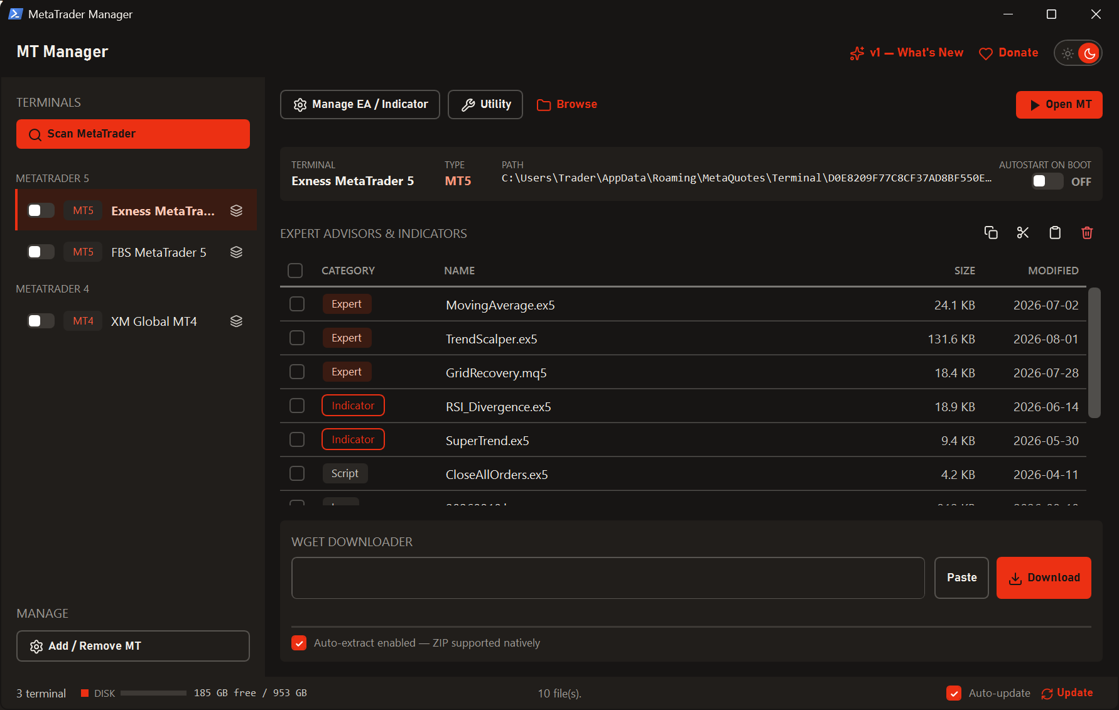Click the copy files icon
Viewport: 1119px width, 710px height.
[991, 233]
